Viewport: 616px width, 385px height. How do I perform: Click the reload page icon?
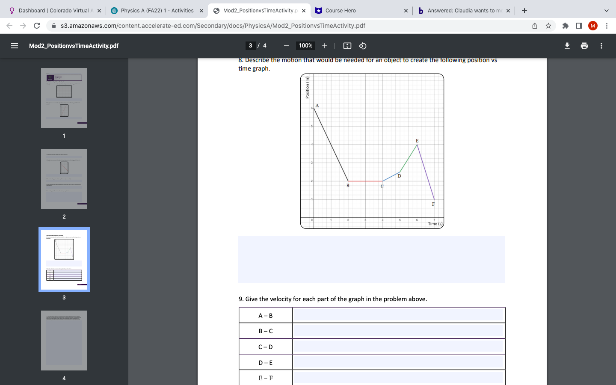point(36,26)
